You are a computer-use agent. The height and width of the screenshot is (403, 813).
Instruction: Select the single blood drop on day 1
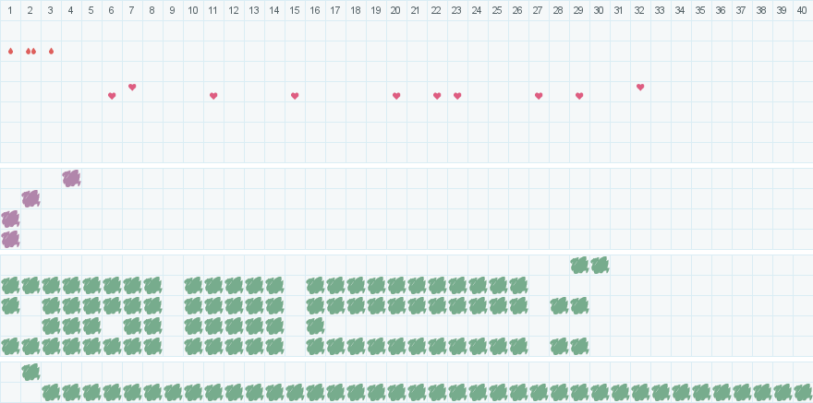10,51
